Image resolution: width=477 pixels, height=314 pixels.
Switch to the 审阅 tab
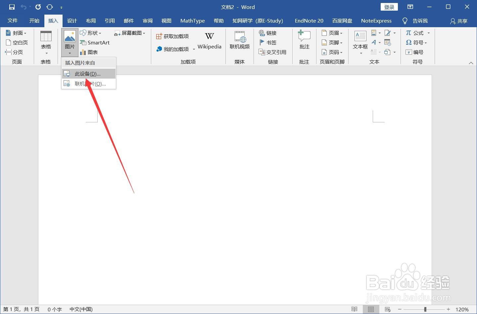(147, 21)
